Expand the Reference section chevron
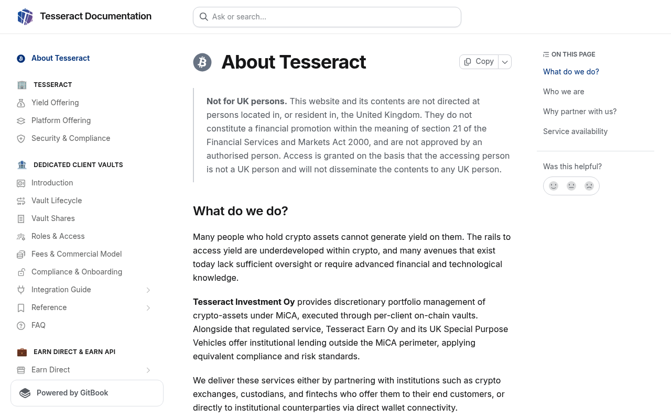The height and width of the screenshot is (419, 671). pos(148,307)
